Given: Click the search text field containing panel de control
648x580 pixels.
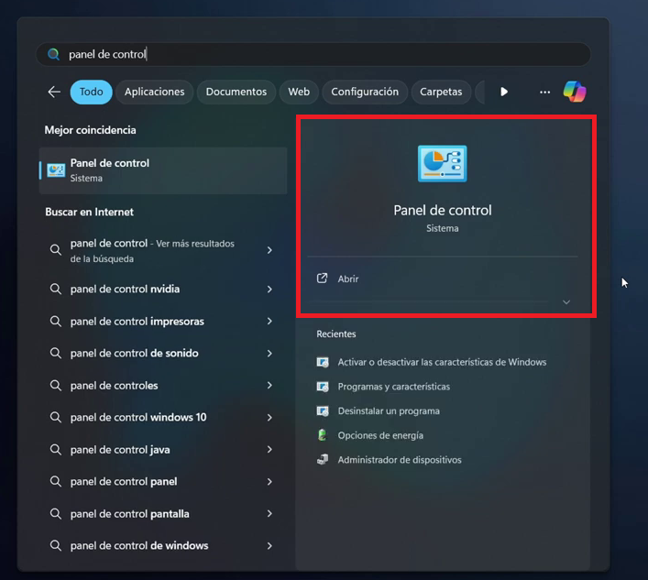Looking at the screenshot, I should click(313, 54).
